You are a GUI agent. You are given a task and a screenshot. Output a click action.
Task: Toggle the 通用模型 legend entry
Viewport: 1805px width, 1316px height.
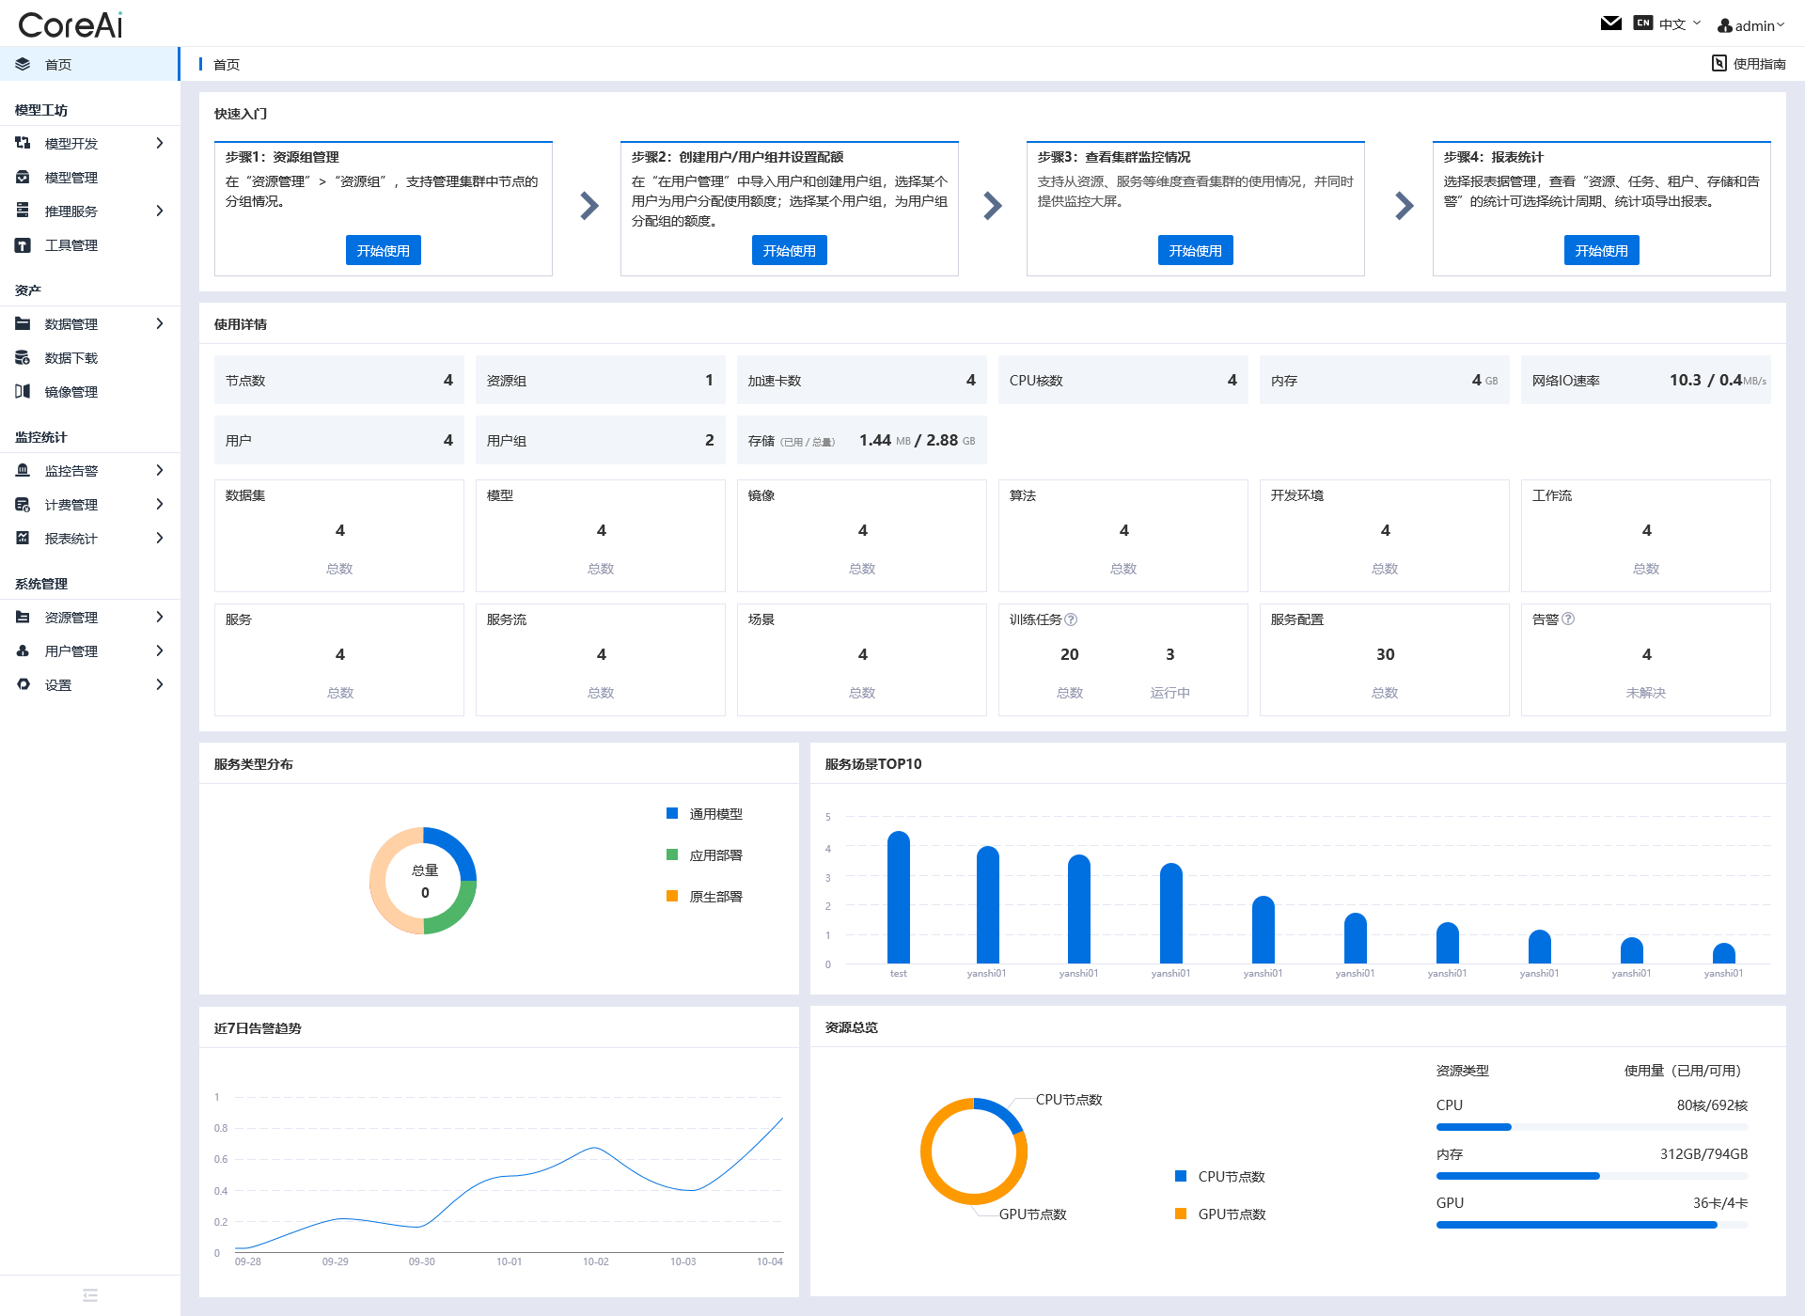(705, 814)
